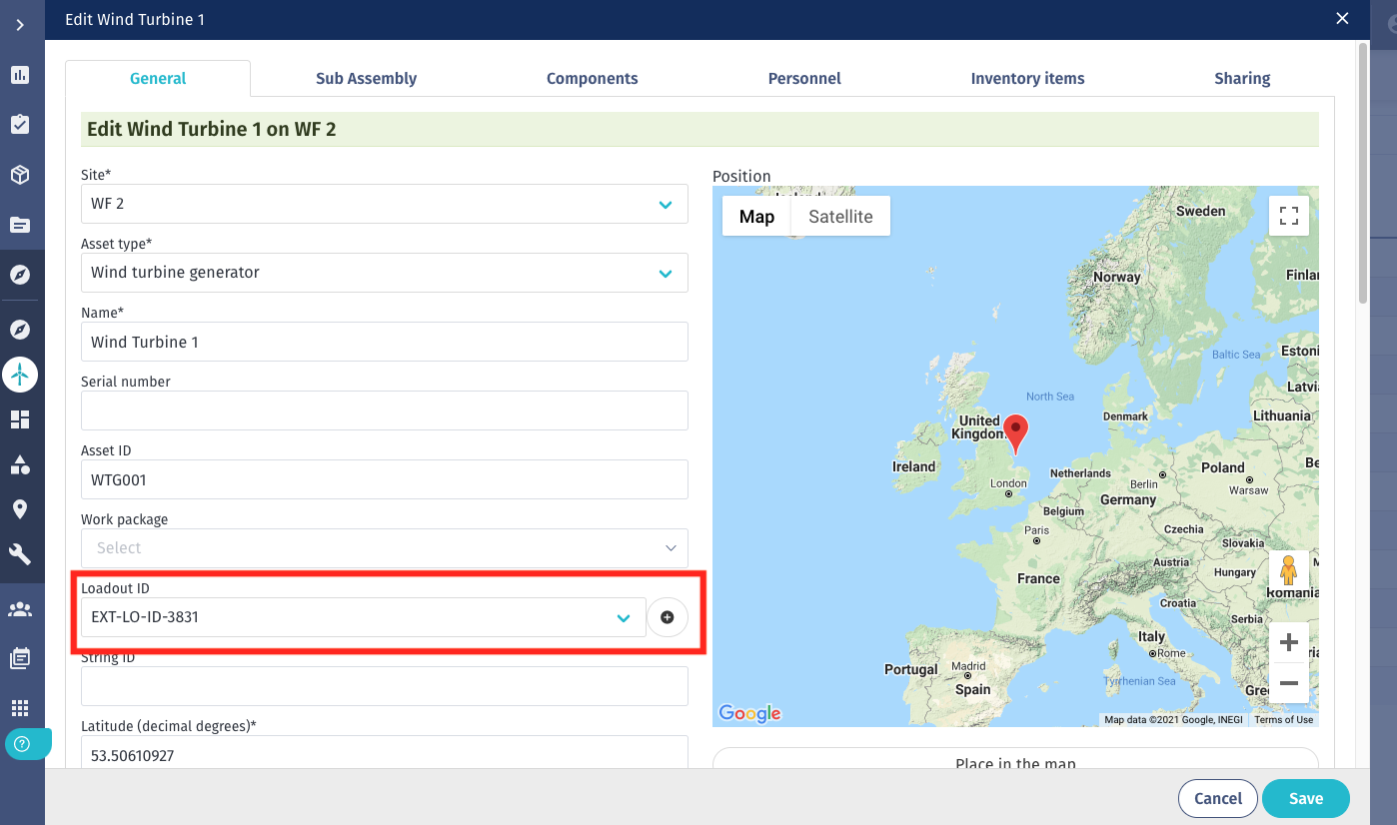Open the people team icon in sidebar
1397x825 pixels.
point(20,609)
